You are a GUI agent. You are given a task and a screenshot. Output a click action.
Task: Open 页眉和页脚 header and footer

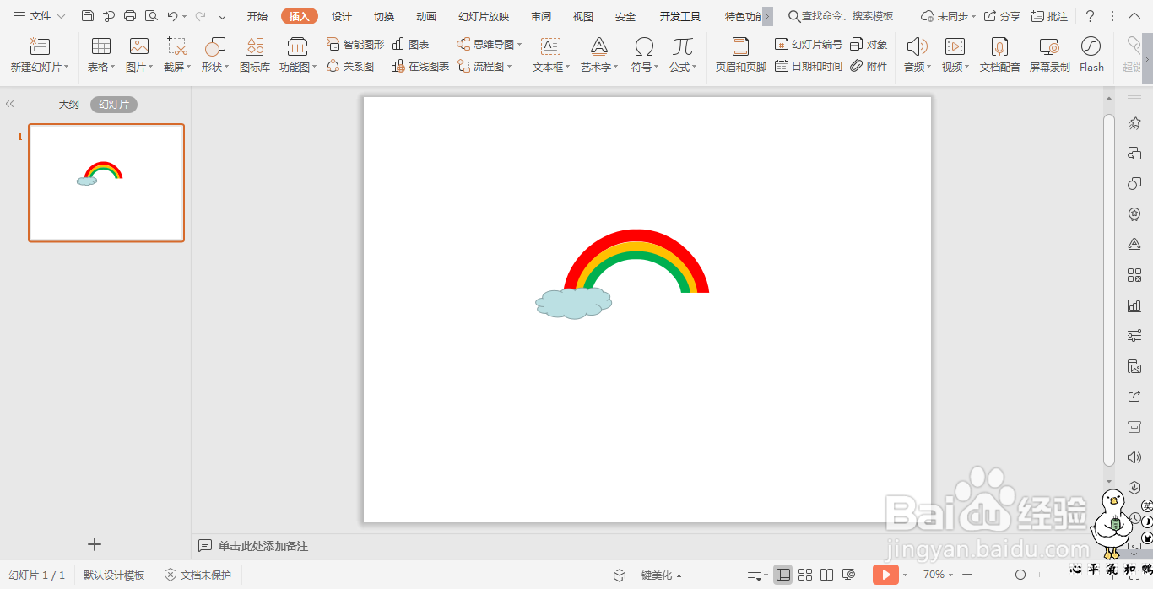pyautogui.click(x=740, y=55)
